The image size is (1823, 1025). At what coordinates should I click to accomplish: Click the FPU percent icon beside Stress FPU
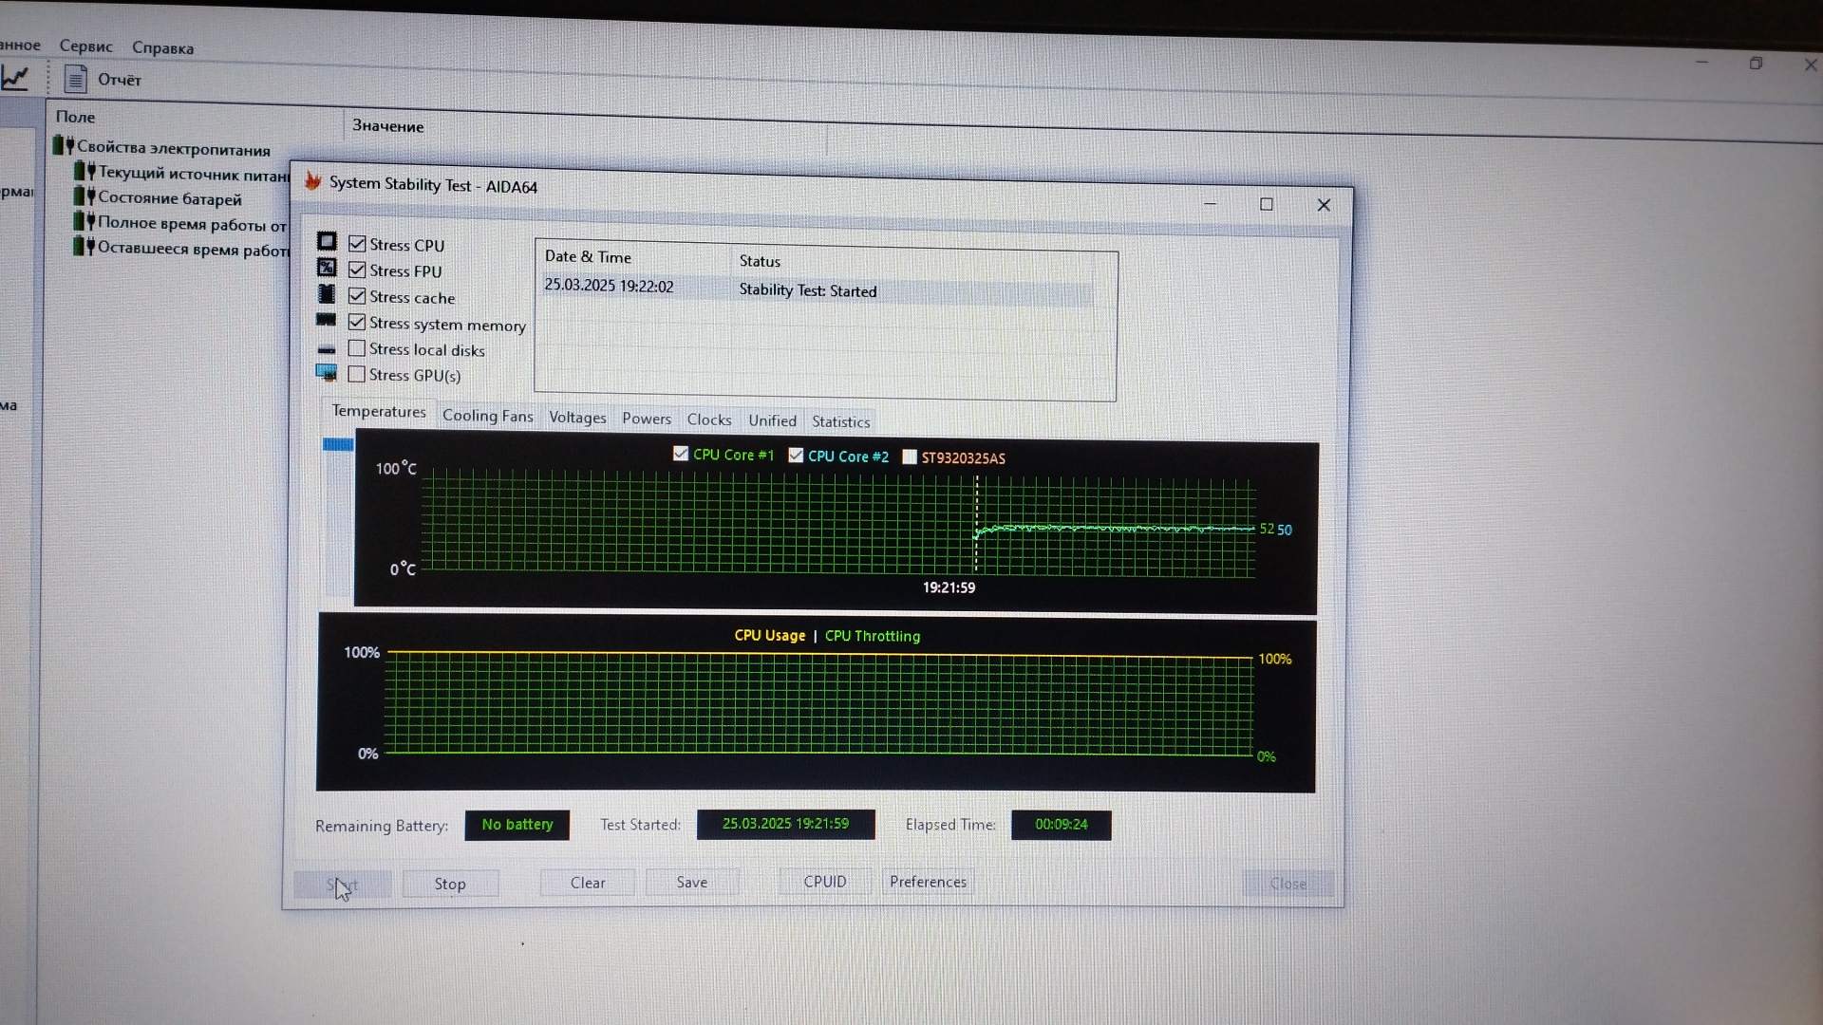(x=327, y=269)
